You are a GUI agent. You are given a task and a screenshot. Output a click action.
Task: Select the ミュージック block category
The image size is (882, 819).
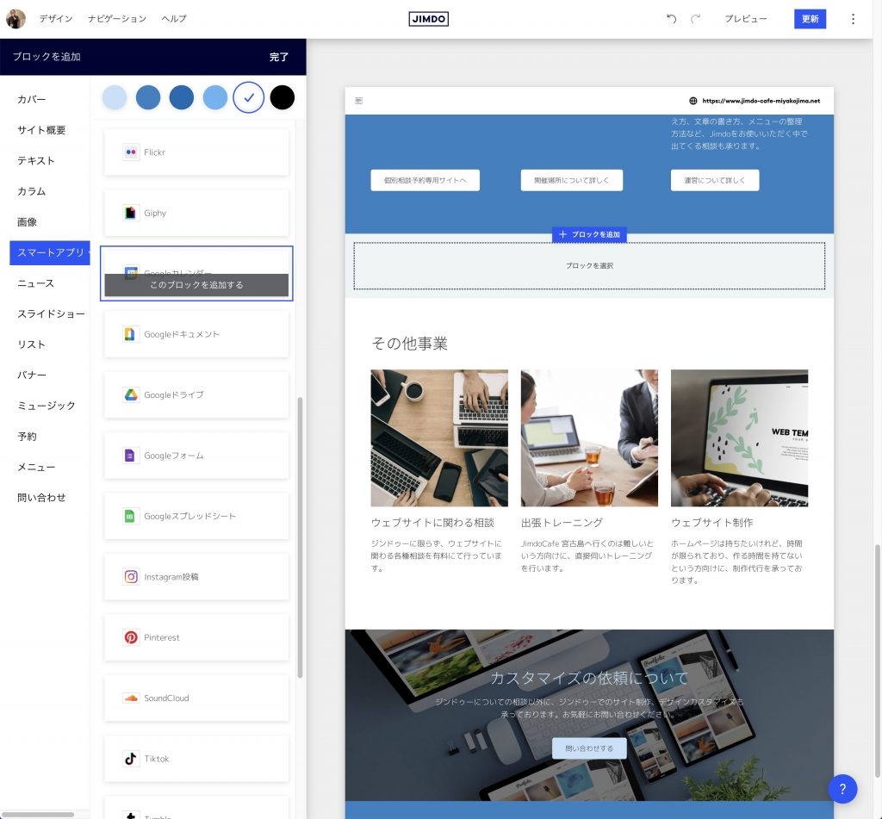tap(47, 406)
